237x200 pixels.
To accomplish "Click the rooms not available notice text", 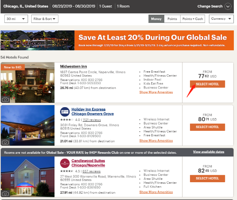I will 90,153.
